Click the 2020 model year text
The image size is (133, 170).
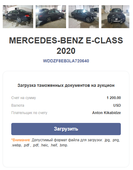(66, 51)
